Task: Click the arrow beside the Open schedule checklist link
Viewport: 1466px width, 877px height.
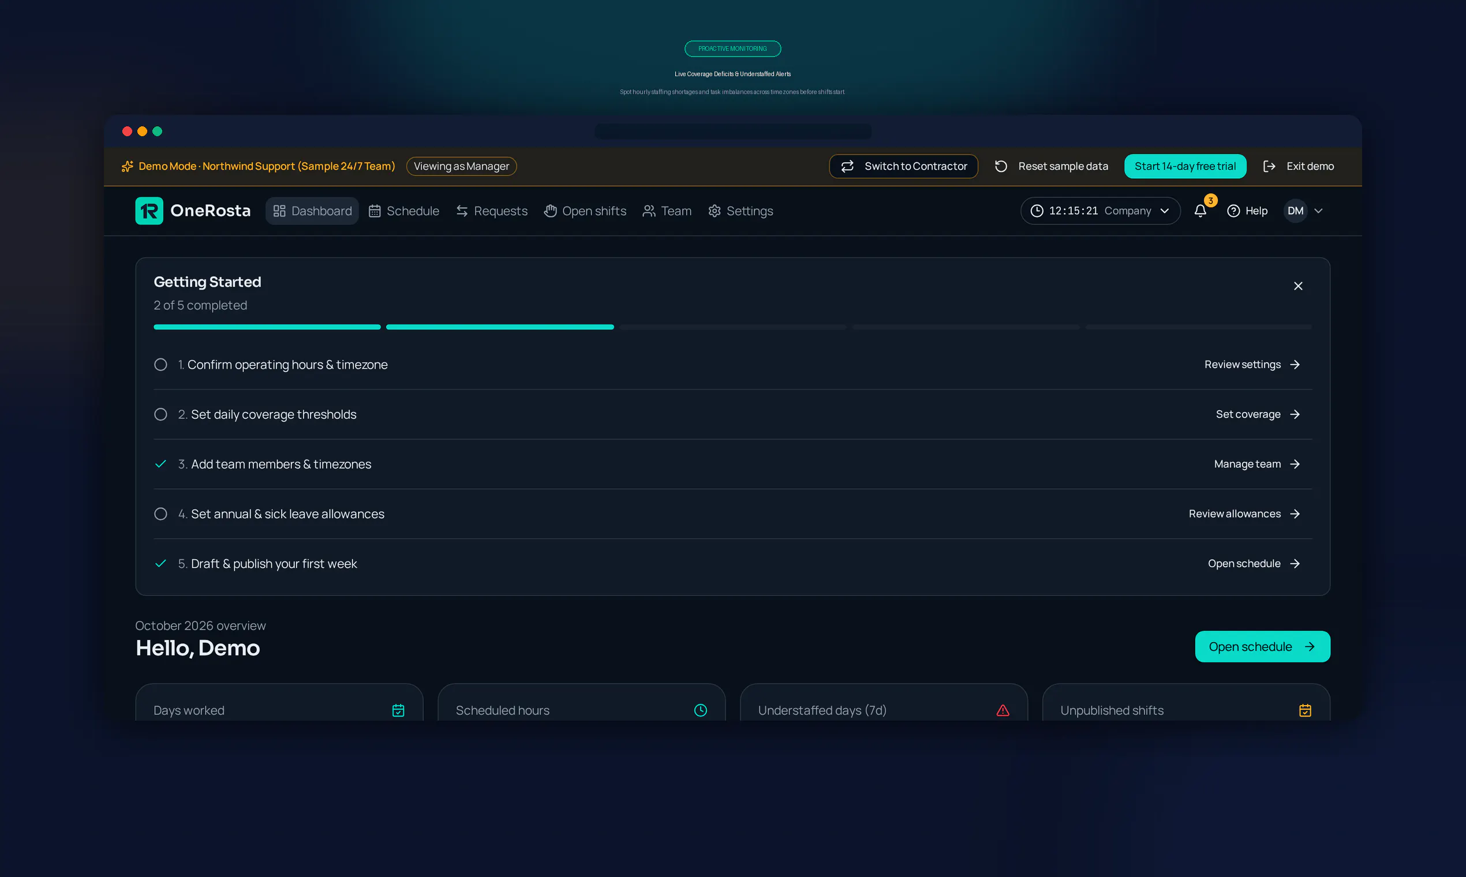Action: [x=1295, y=564]
